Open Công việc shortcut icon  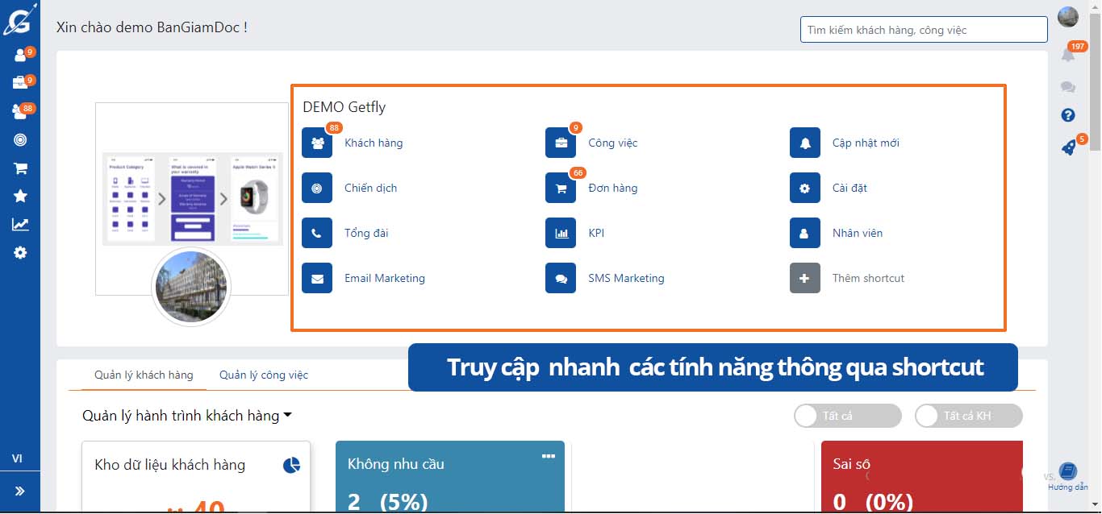click(561, 143)
